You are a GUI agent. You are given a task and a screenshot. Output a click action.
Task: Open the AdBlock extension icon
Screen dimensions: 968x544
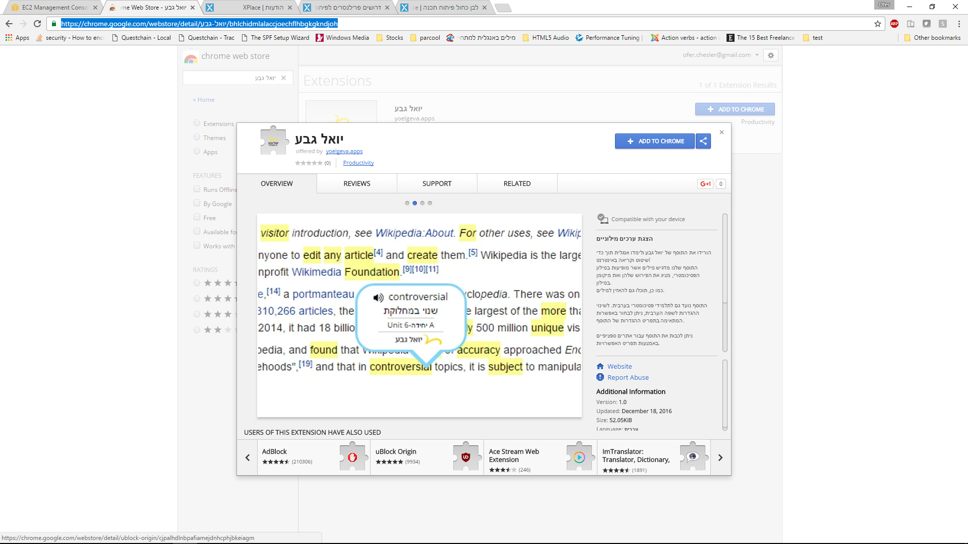pyautogui.click(x=352, y=457)
